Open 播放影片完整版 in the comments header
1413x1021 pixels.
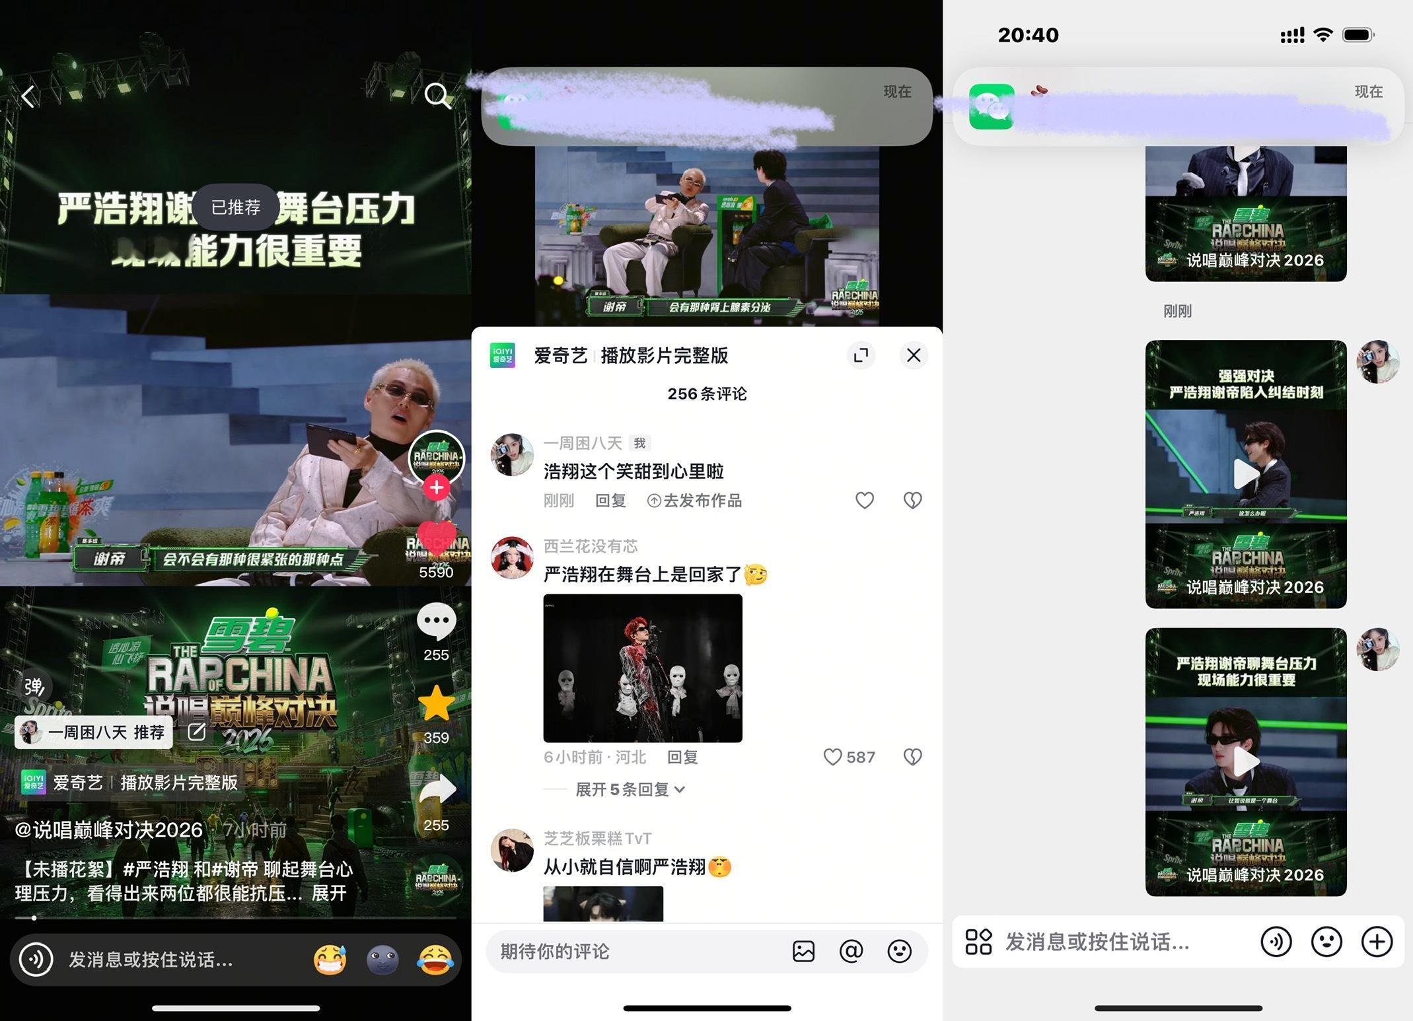(x=664, y=355)
